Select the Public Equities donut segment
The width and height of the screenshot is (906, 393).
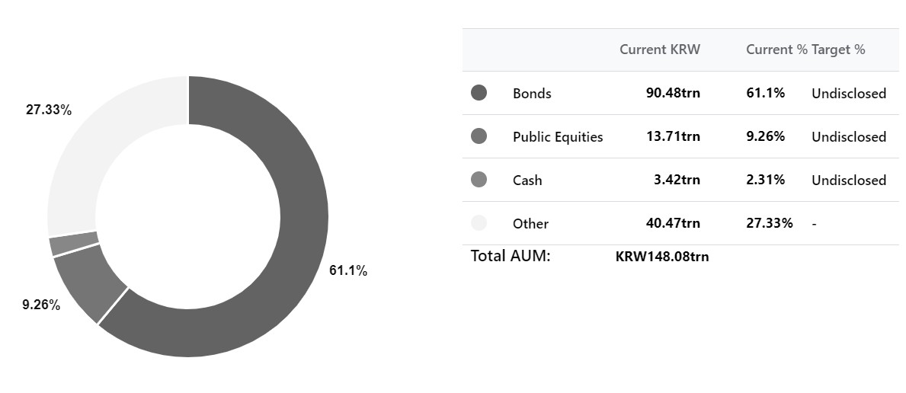point(87,282)
